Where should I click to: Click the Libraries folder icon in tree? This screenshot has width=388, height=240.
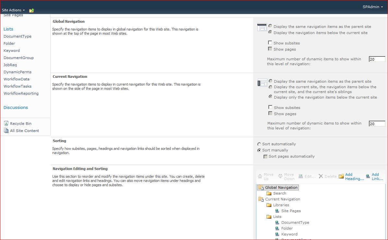[269, 205]
